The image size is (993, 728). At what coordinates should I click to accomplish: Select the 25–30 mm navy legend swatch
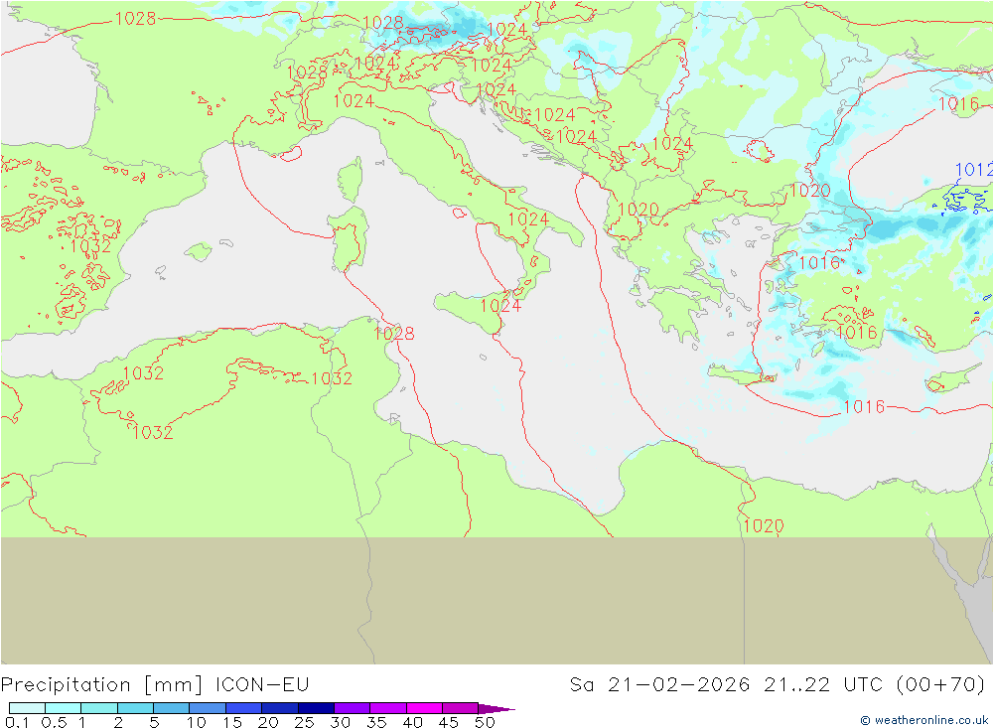click(316, 708)
